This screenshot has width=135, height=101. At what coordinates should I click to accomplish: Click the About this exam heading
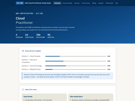[x=31, y=90]
